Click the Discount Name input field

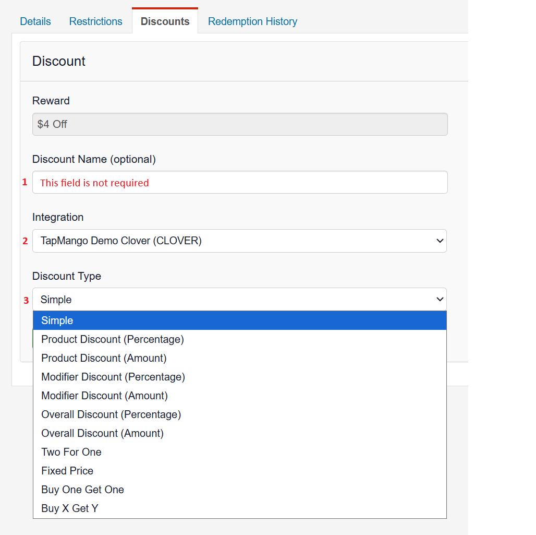(x=240, y=182)
